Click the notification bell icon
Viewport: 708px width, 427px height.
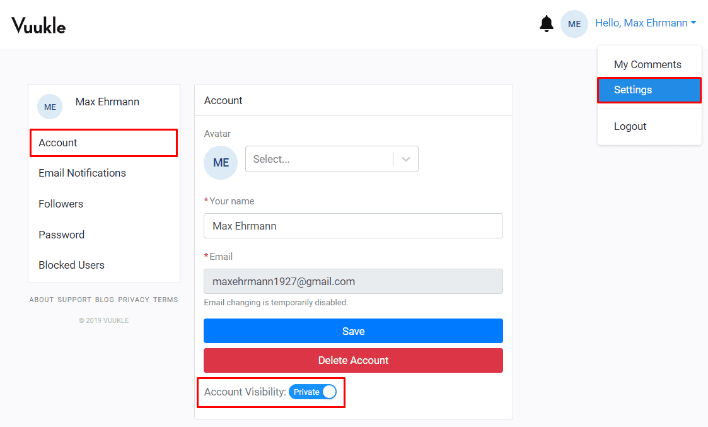pos(547,24)
